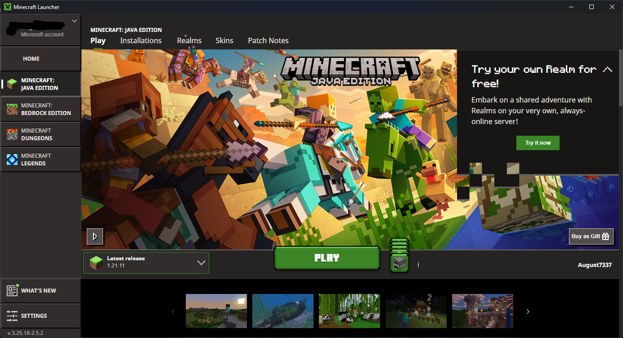This screenshot has height=338, width=623.
Task: Expand the Microsoft account menu
Action: (x=75, y=21)
